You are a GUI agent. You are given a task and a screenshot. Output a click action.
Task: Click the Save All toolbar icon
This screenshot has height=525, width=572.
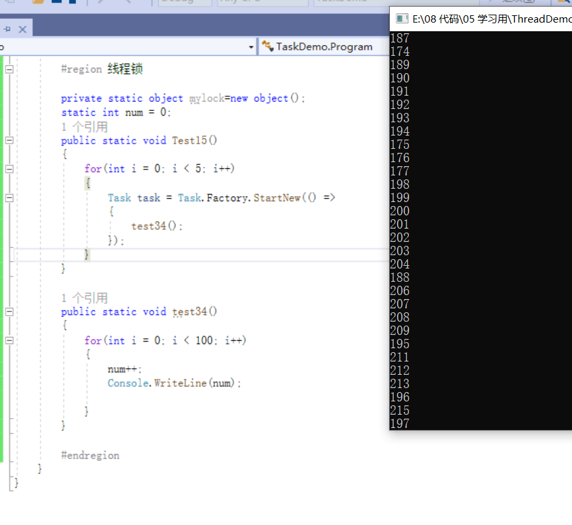point(72,3)
